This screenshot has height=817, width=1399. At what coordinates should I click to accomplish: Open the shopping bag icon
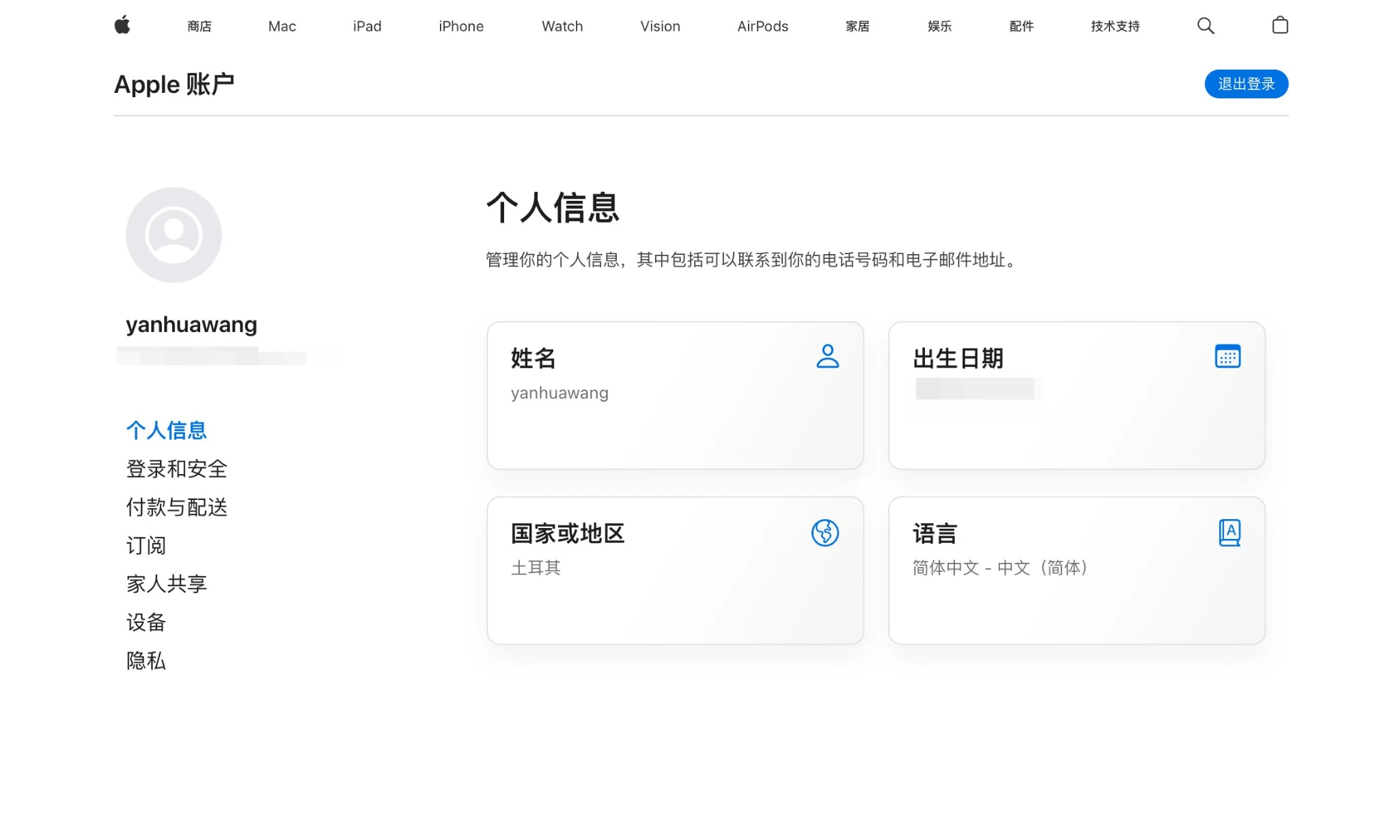[x=1280, y=25]
